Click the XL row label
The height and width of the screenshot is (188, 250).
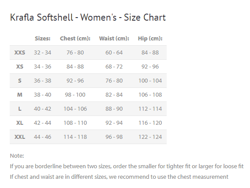(19, 123)
